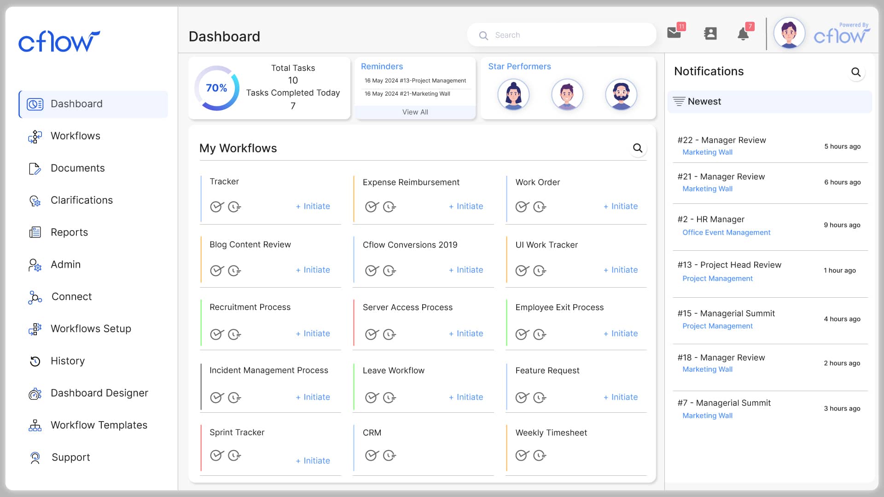Viewport: 884px width, 497px height.
Task: Open the Newest sorting filter for notifications
Action: [704, 102]
